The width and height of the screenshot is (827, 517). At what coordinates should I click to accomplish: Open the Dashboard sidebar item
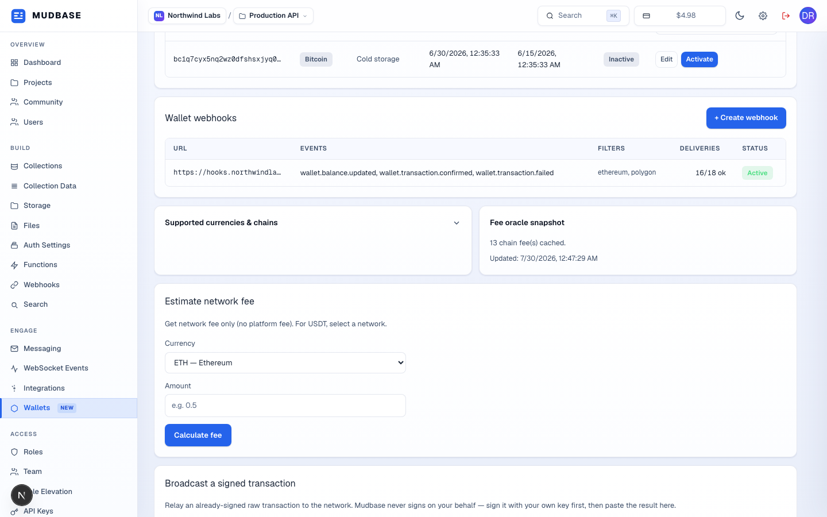click(x=69, y=63)
